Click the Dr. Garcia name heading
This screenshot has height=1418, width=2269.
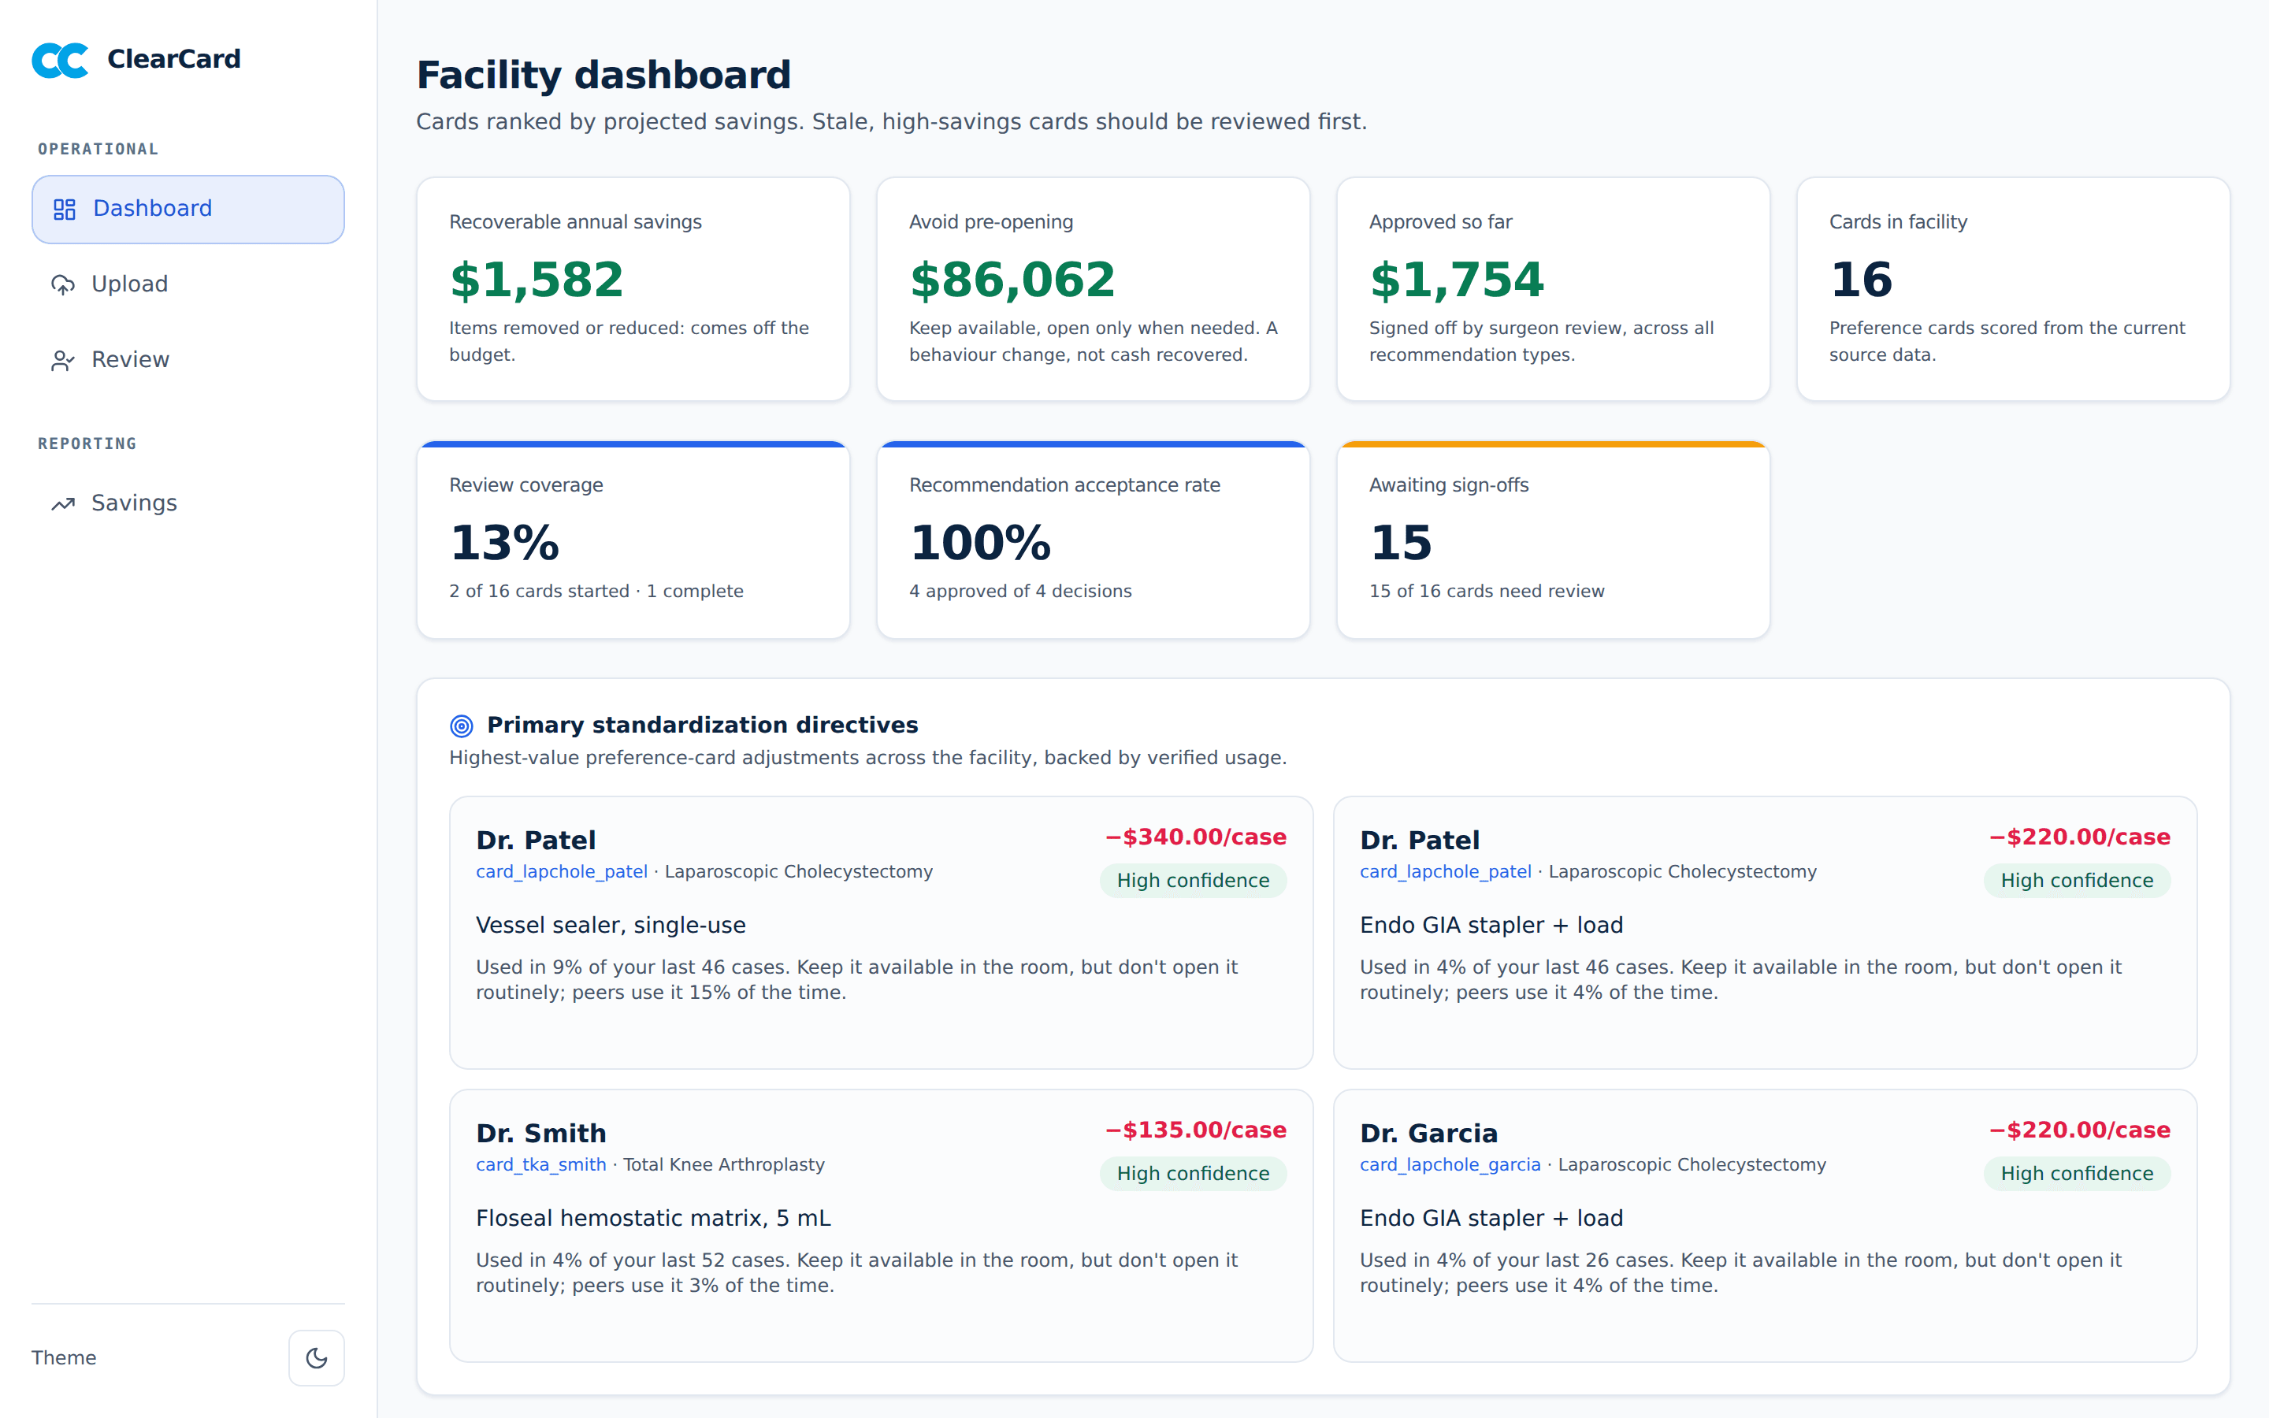[x=1429, y=1133]
